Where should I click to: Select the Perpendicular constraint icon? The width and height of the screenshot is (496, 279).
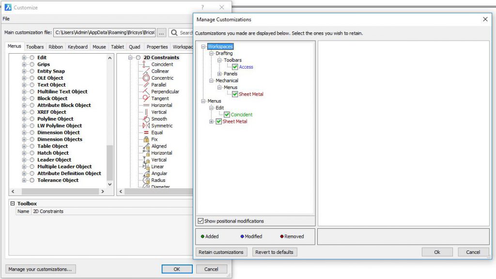pyautogui.click(x=146, y=91)
